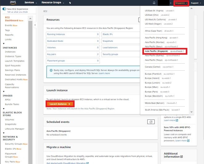Select South America (São Paulo) region
The height and width of the screenshot is (164, 204).
pos(162,110)
